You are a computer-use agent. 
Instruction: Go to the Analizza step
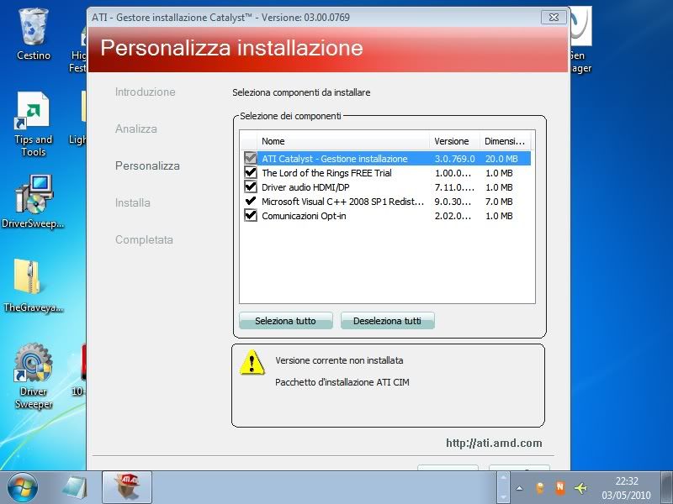pos(136,129)
